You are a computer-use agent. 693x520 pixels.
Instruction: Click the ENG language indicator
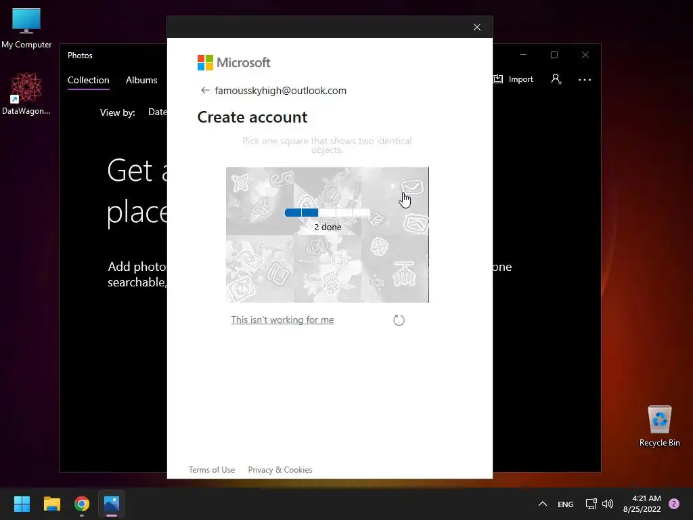565,504
